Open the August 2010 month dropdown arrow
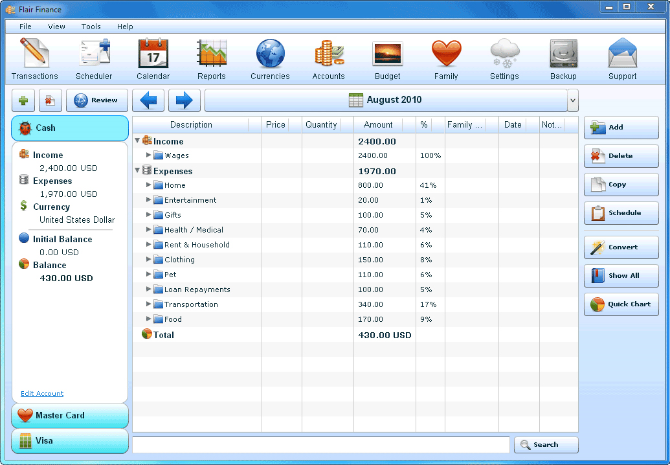Viewport: 670px width, 465px height. [x=572, y=100]
